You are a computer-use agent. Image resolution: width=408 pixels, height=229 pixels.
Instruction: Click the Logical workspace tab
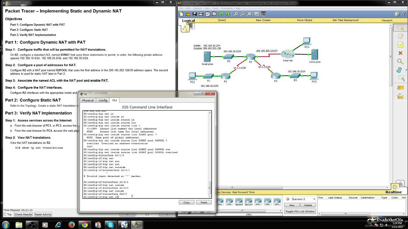pos(188,20)
